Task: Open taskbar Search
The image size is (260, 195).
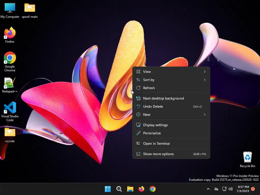Action: point(119,189)
